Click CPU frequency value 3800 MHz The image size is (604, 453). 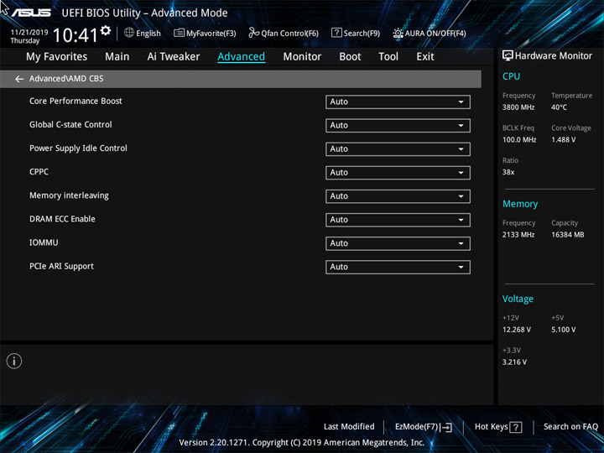[x=518, y=107]
